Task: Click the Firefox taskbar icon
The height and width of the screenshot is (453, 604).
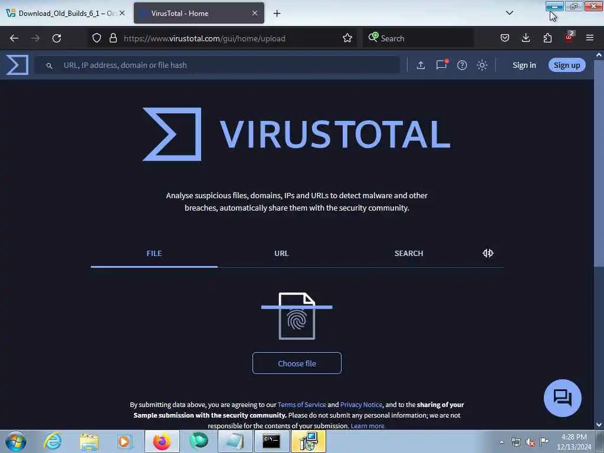Action: 162,441
